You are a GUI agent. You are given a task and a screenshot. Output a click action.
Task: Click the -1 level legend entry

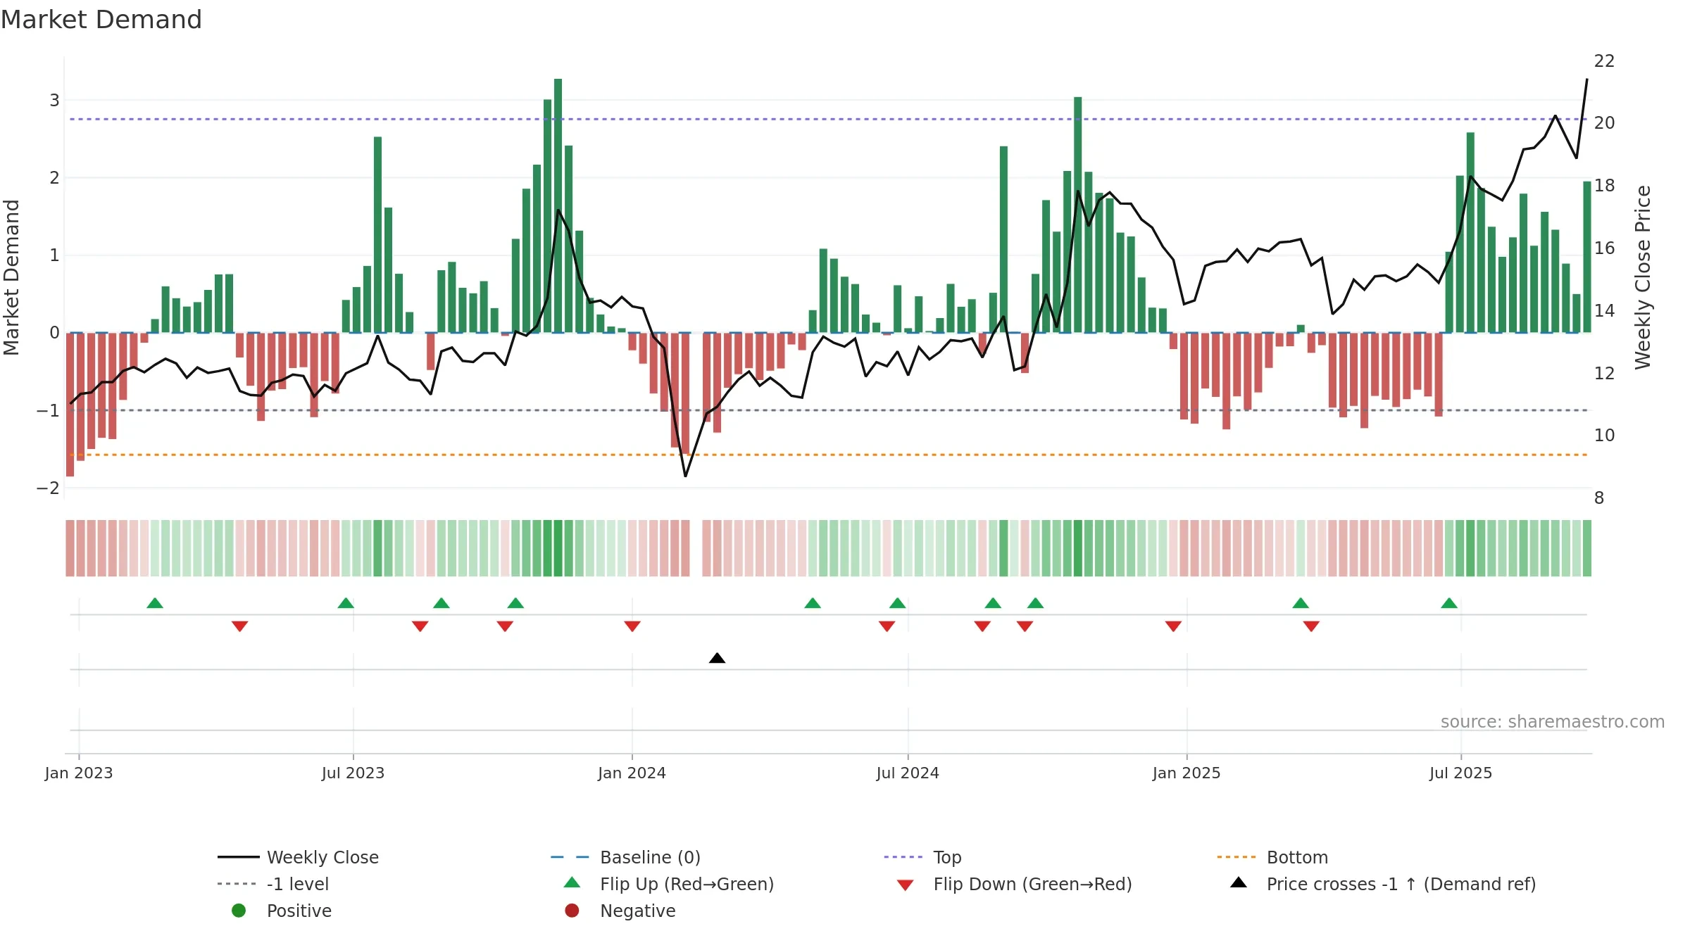point(273,884)
